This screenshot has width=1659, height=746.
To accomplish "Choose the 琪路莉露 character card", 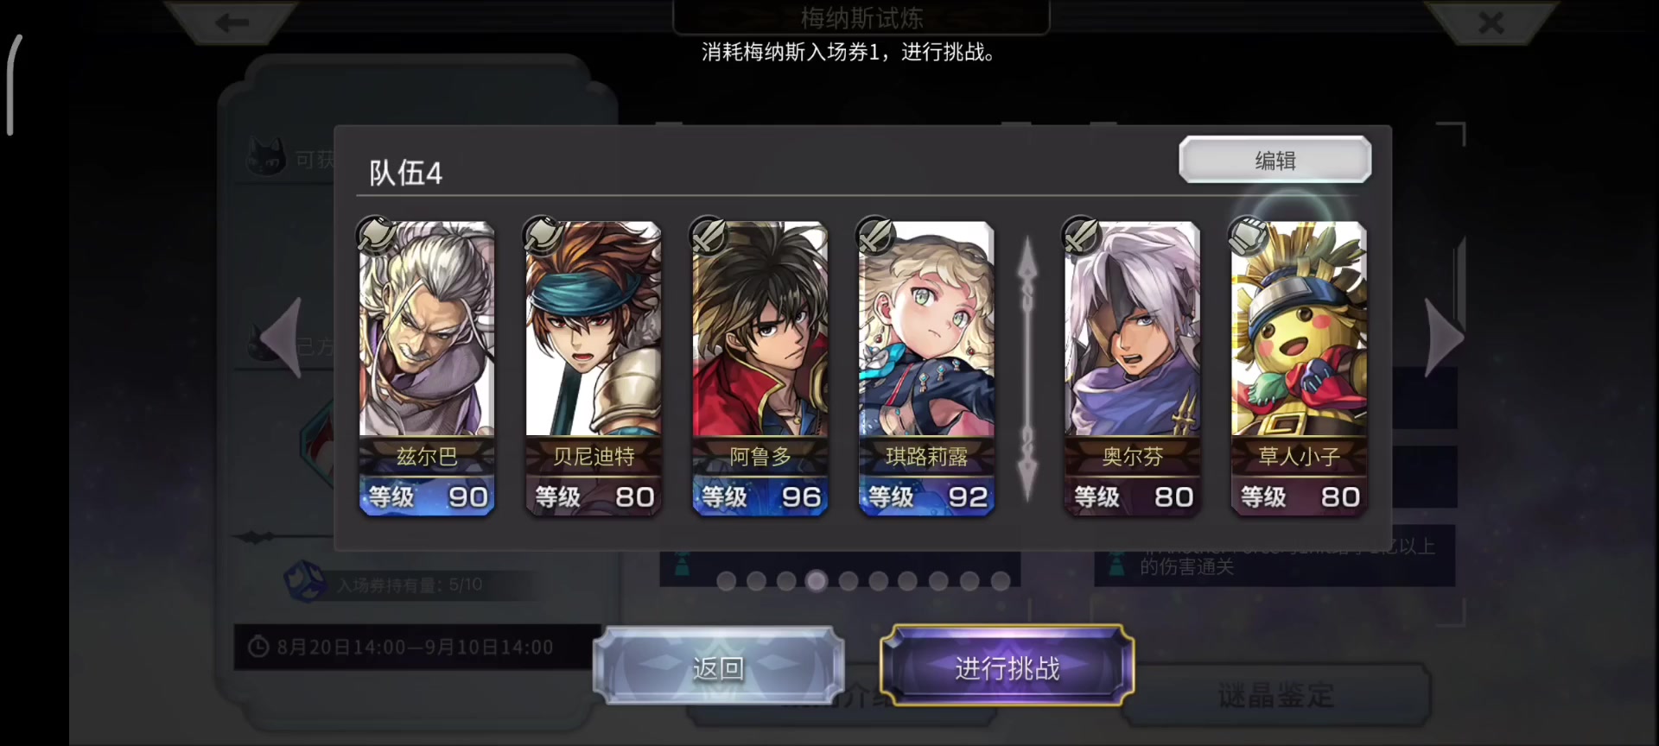I will (x=926, y=369).
